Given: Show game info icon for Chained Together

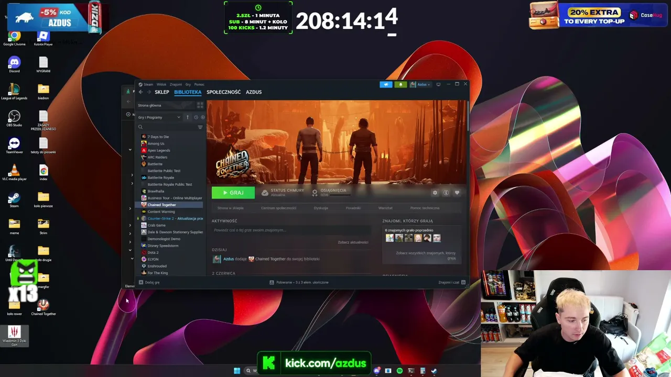Looking at the screenshot, I should 446,193.
